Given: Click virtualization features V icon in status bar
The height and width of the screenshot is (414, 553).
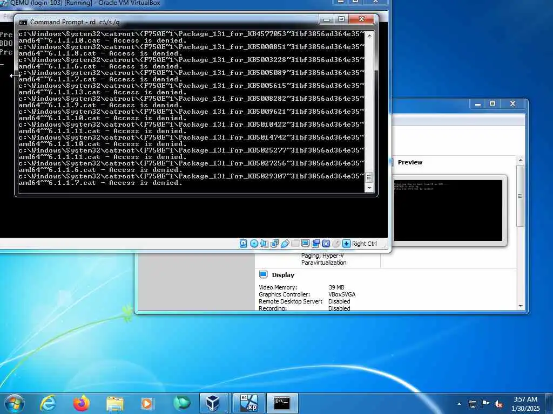Looking at the screenshot, I should tap(326, 243).
